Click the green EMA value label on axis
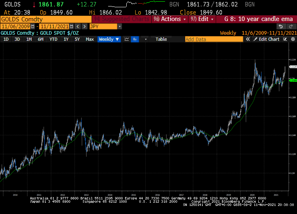Viewport: 297px width, 214px height. pyautogui.click(x=293, y=81)
